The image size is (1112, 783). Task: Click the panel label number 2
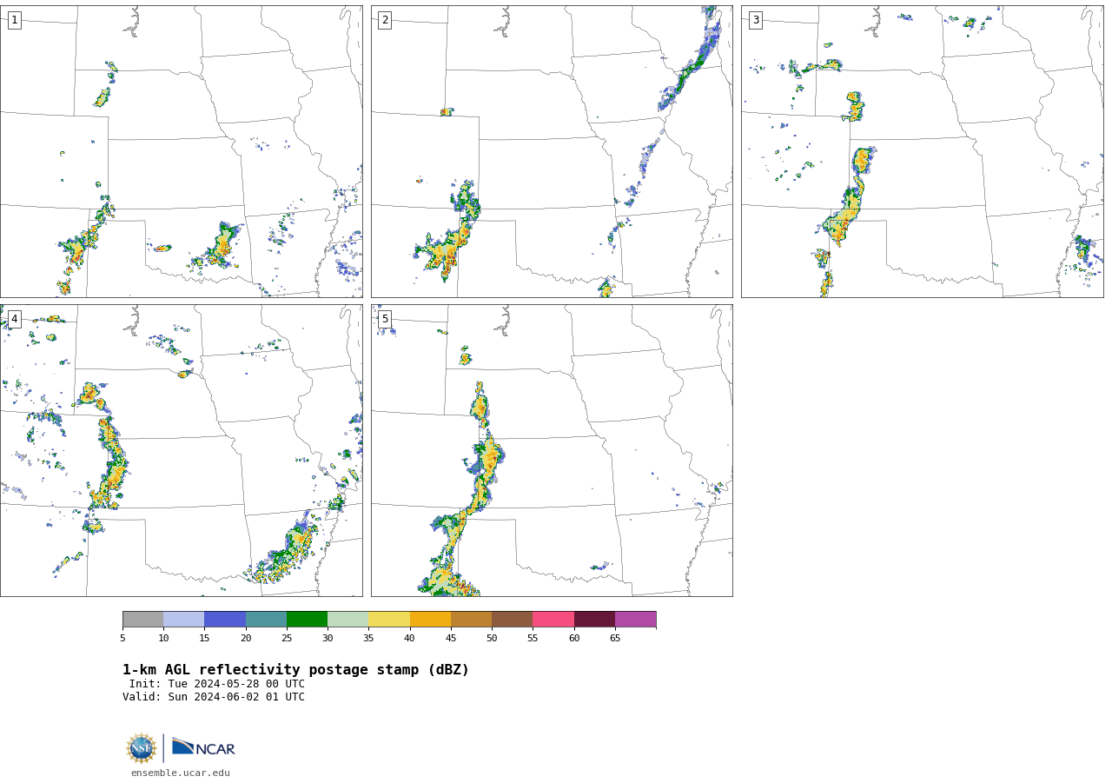(x=385, y=20)
